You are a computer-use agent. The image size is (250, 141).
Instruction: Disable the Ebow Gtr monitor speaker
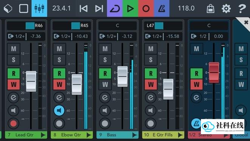coord(59,110)
